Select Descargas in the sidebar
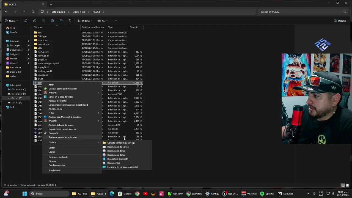Viewport: 352px width, 198px height. (x=15, y=45)
